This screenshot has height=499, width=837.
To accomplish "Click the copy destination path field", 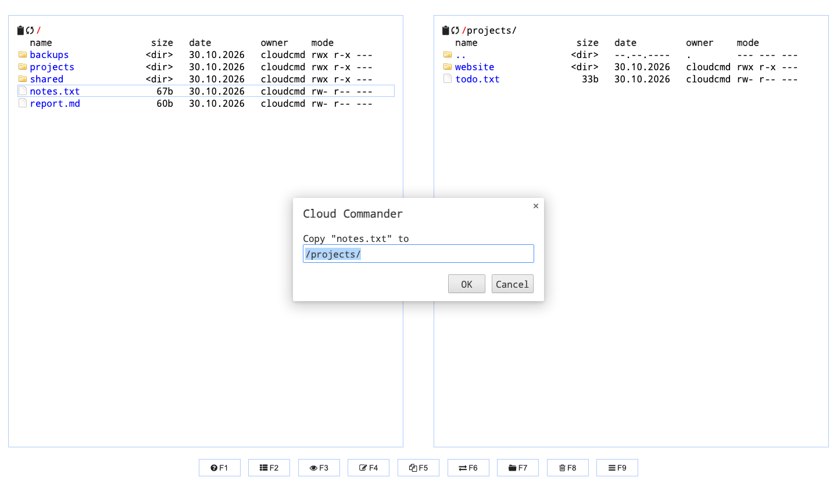I will (x=418, y=254).
